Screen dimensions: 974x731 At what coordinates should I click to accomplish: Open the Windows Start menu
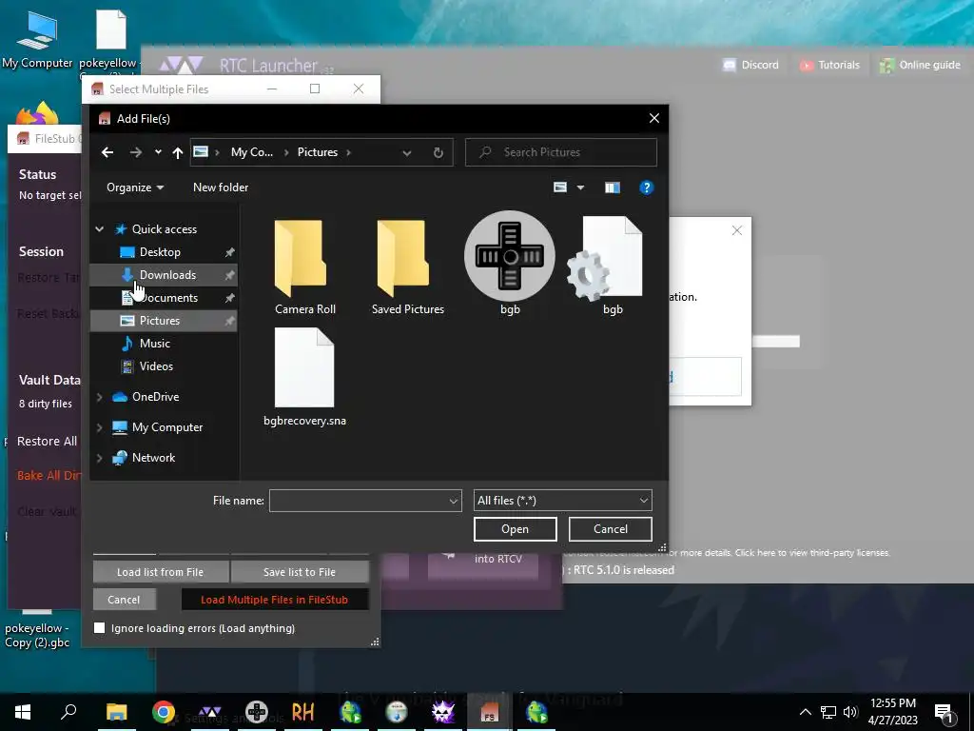tap(23, 712)
